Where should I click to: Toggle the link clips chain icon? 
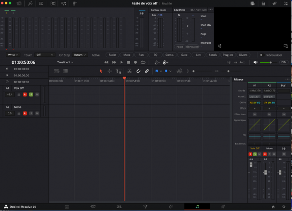(x=147, y=71)
